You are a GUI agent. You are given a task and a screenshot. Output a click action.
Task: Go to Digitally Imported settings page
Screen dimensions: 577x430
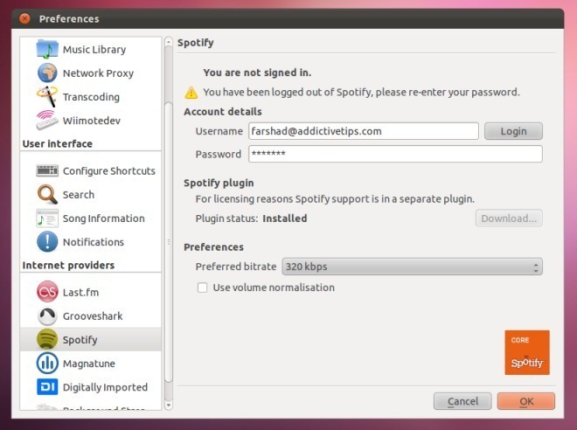pyautogui.click(x=105, y=387)
